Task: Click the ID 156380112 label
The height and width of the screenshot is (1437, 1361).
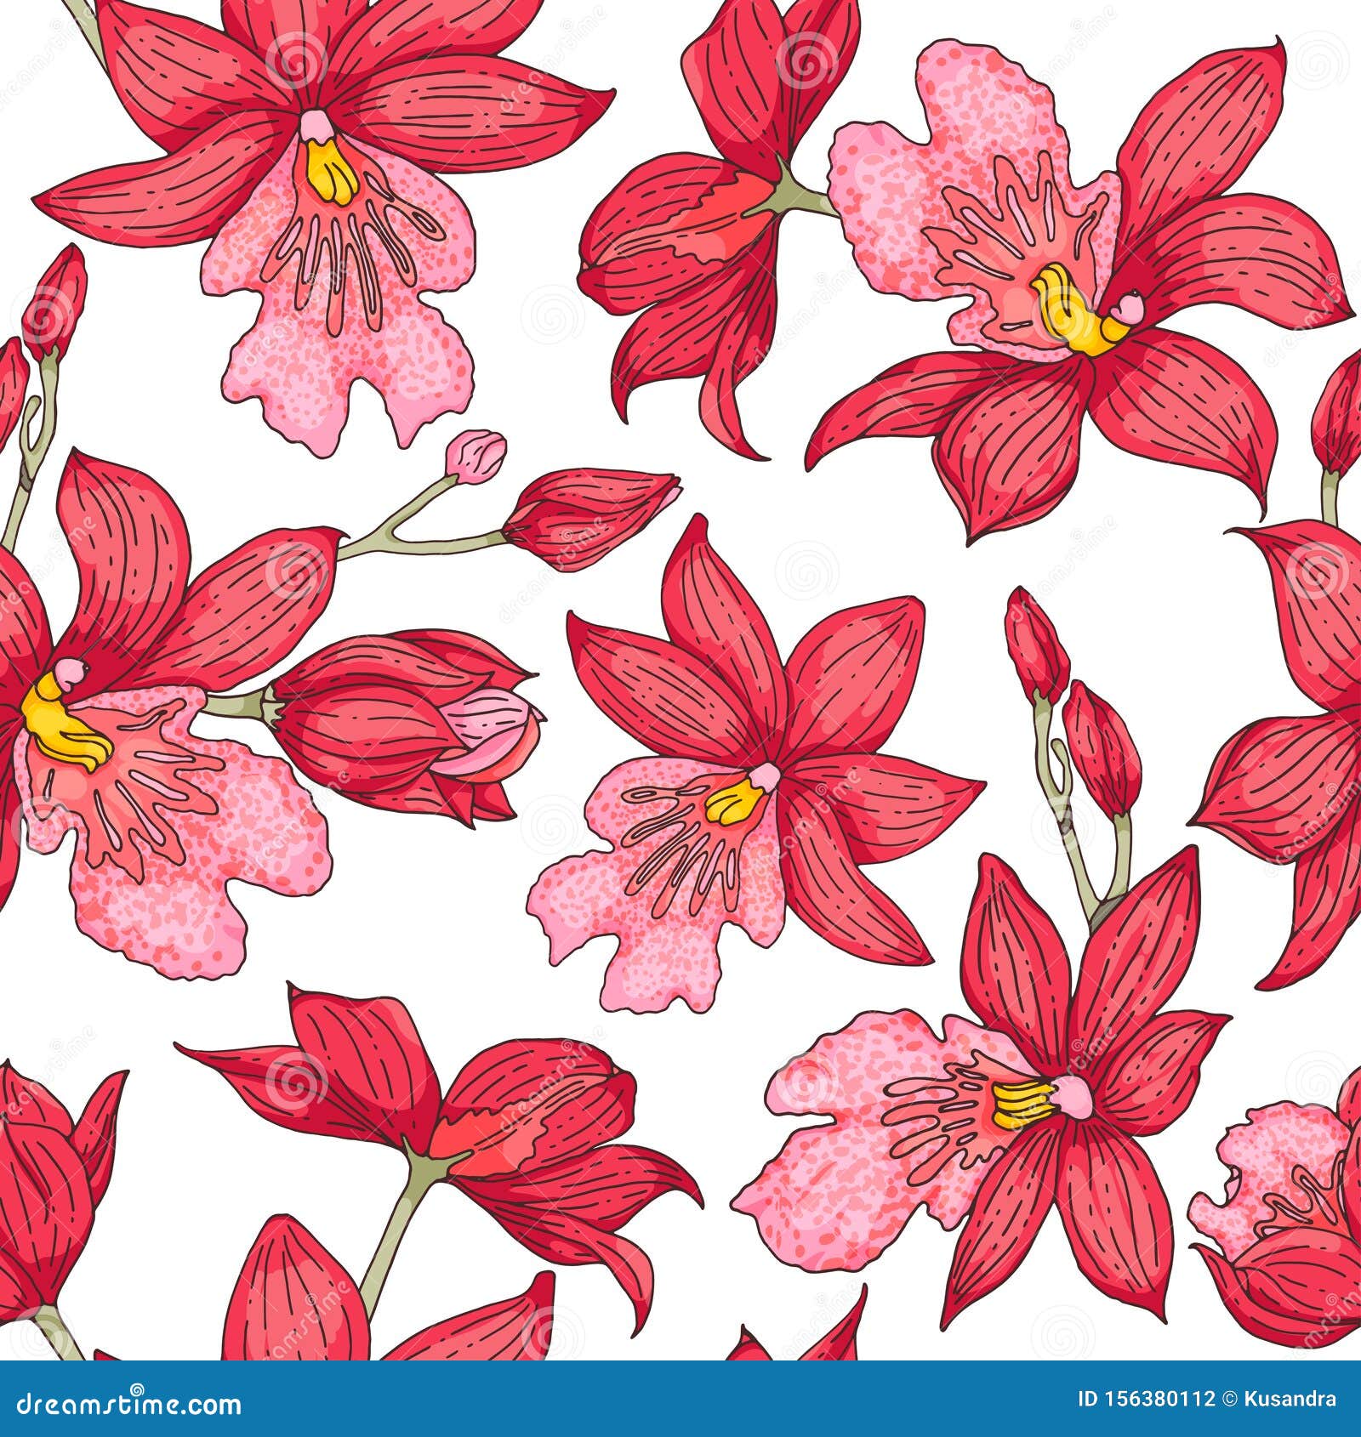Action: (x=1144, y=1399)
